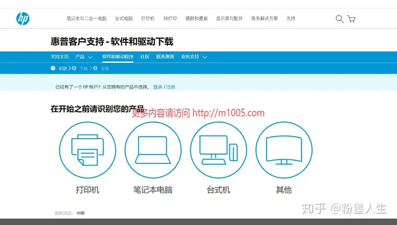The height and width of the screenshot is (225, 397).
Task: Click the 笔记本电脑 label
Action: [x=153, y=190]
